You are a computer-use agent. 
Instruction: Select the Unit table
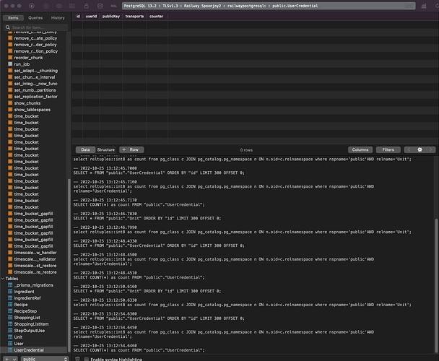click(x=18, y=337)
